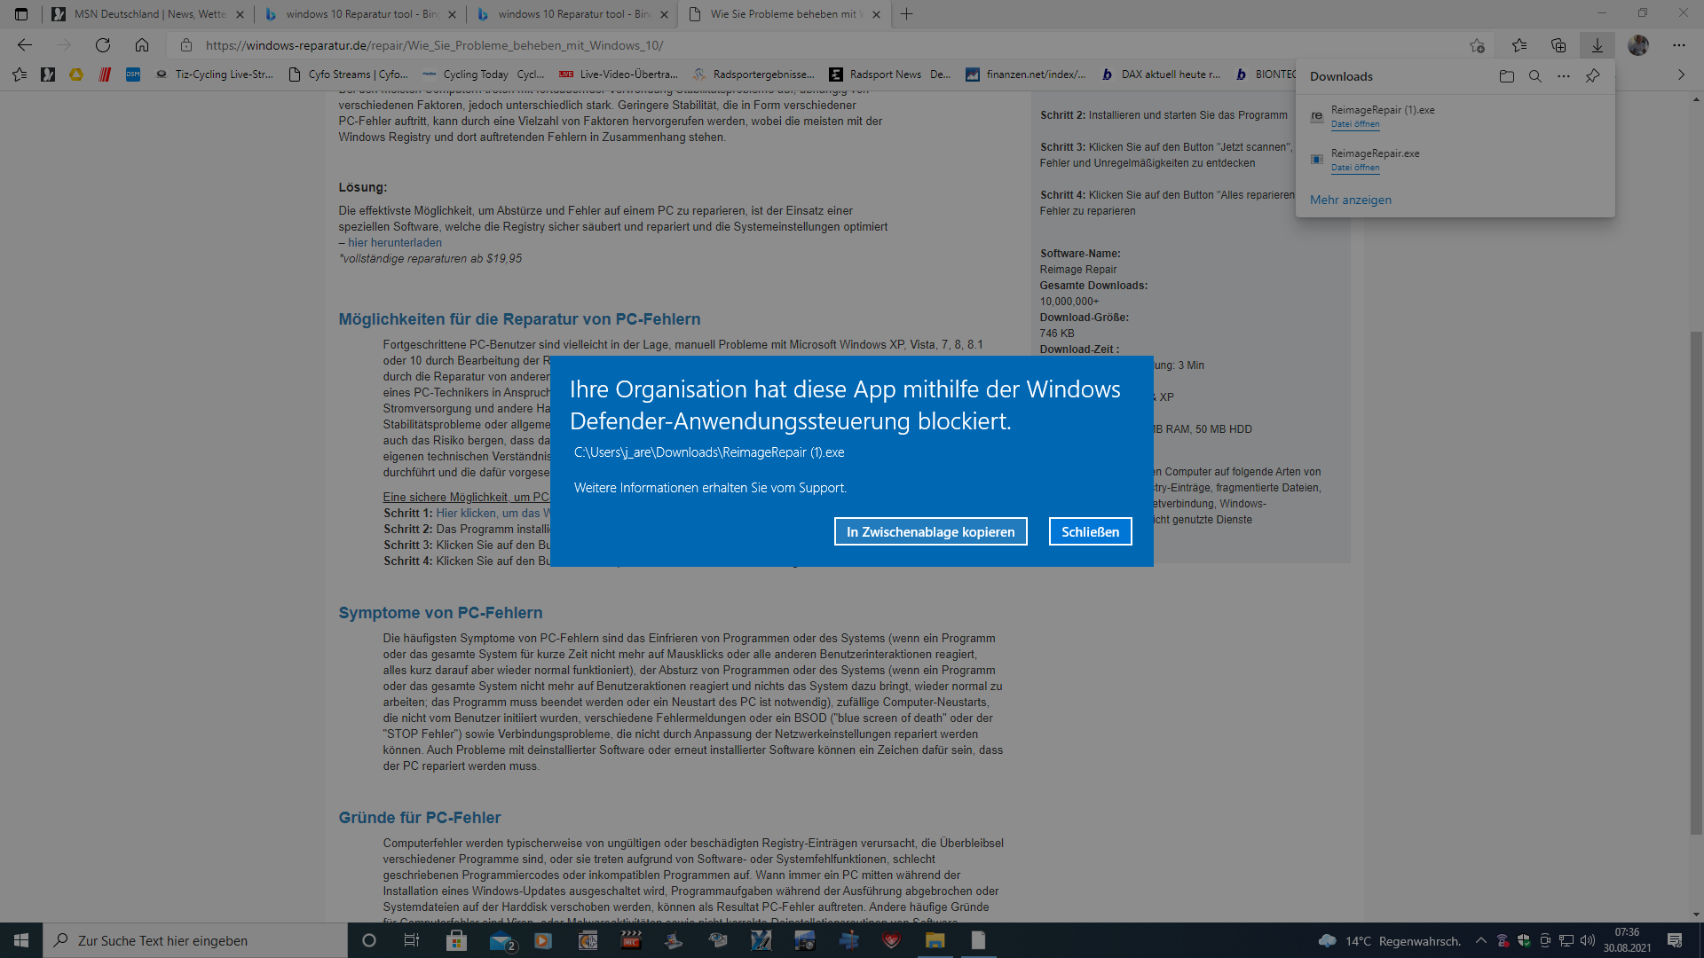
Task: Click Möglichkeiten für die Reparatur heading
Action: 519,319
